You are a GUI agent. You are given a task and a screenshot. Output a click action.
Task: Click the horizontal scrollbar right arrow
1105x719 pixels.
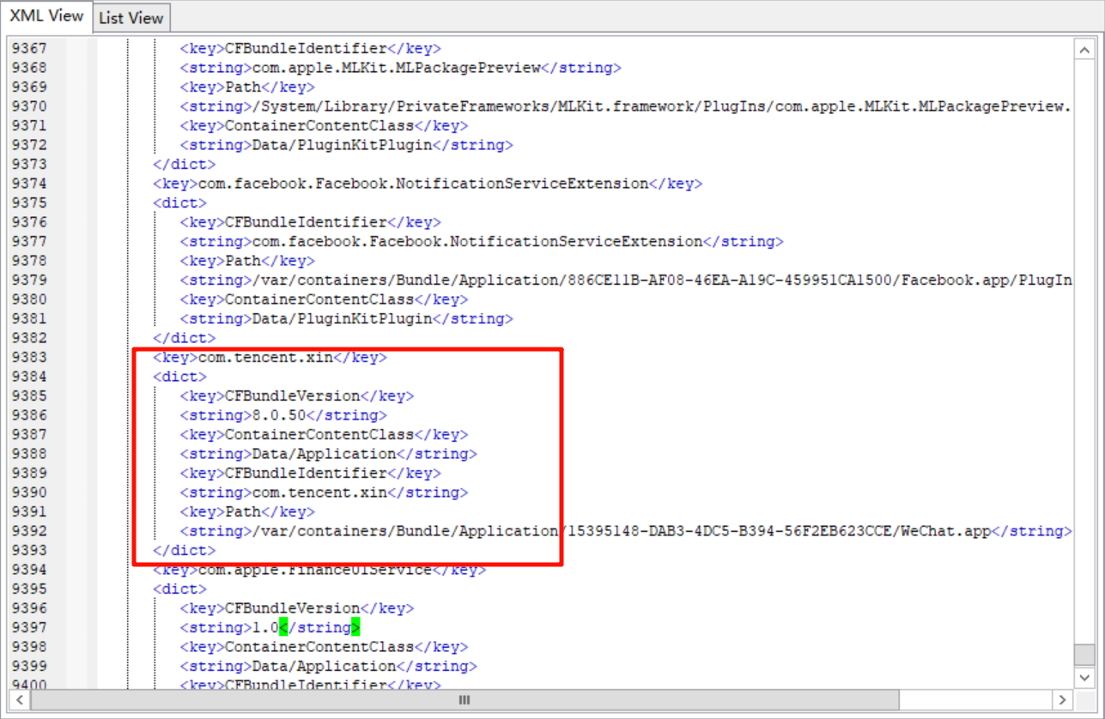pos(1062,700)
